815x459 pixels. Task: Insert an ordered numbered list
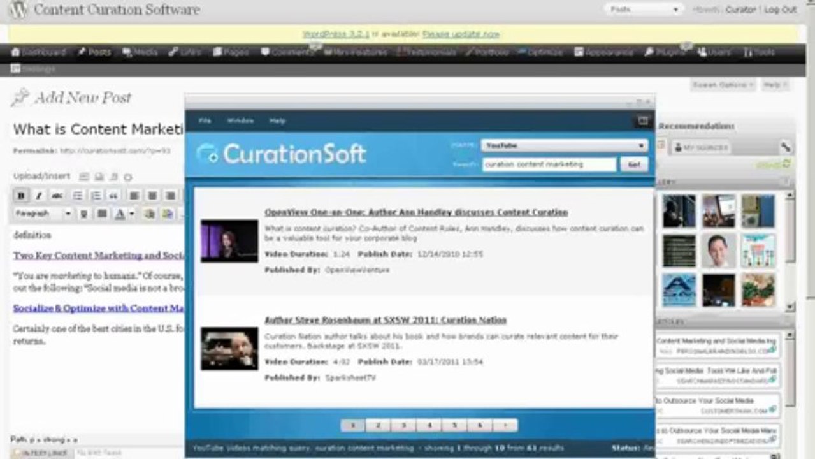tap(96, 196)
